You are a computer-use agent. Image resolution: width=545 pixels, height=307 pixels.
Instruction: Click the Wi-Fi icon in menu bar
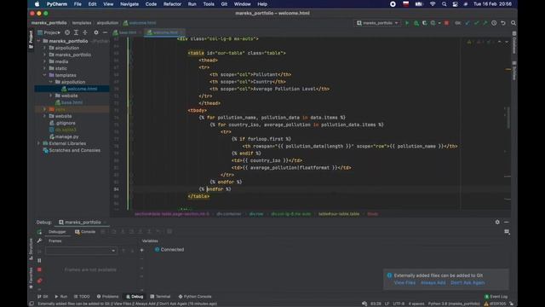tap(433, 4)
